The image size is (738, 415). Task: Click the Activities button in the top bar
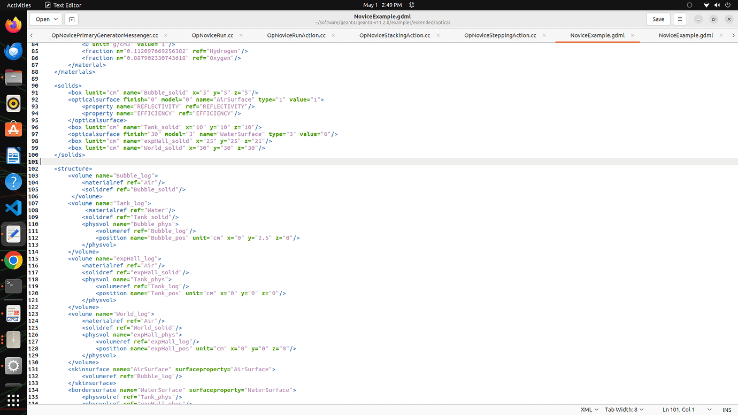click(x=19, y=5)
